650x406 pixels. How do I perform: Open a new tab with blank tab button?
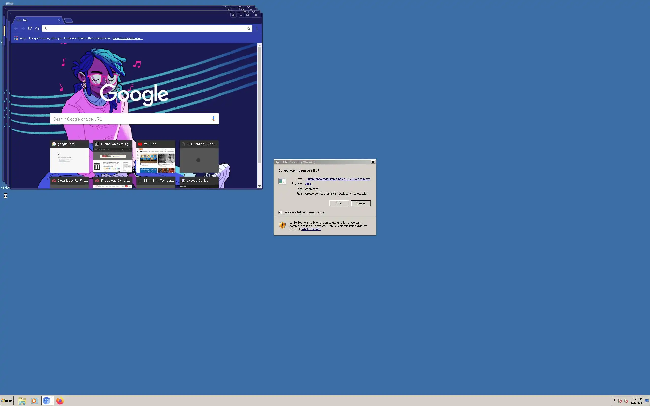coord(69,20)
